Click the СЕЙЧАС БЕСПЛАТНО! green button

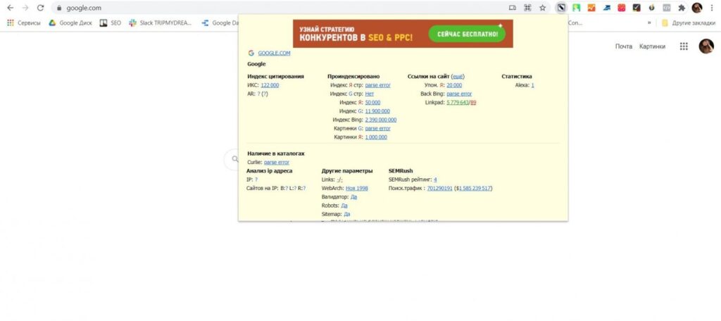click(x=467, y=34)
